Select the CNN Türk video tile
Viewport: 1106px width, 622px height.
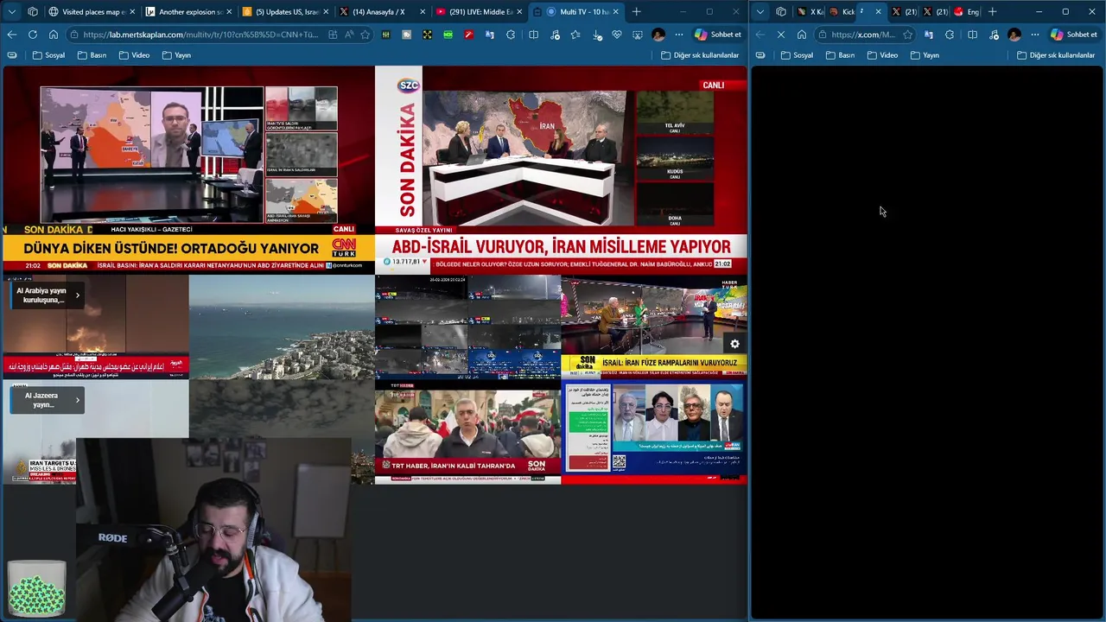click(x=188, y=171)
